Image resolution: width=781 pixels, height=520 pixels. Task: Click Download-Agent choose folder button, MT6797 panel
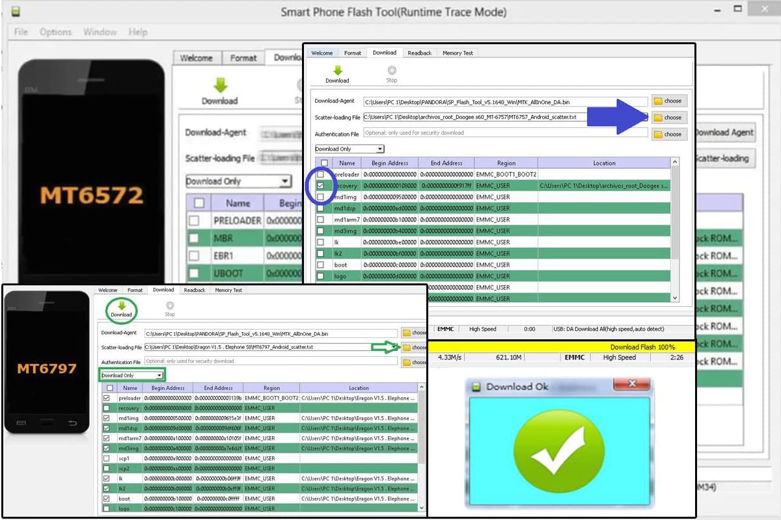point(415,333)
